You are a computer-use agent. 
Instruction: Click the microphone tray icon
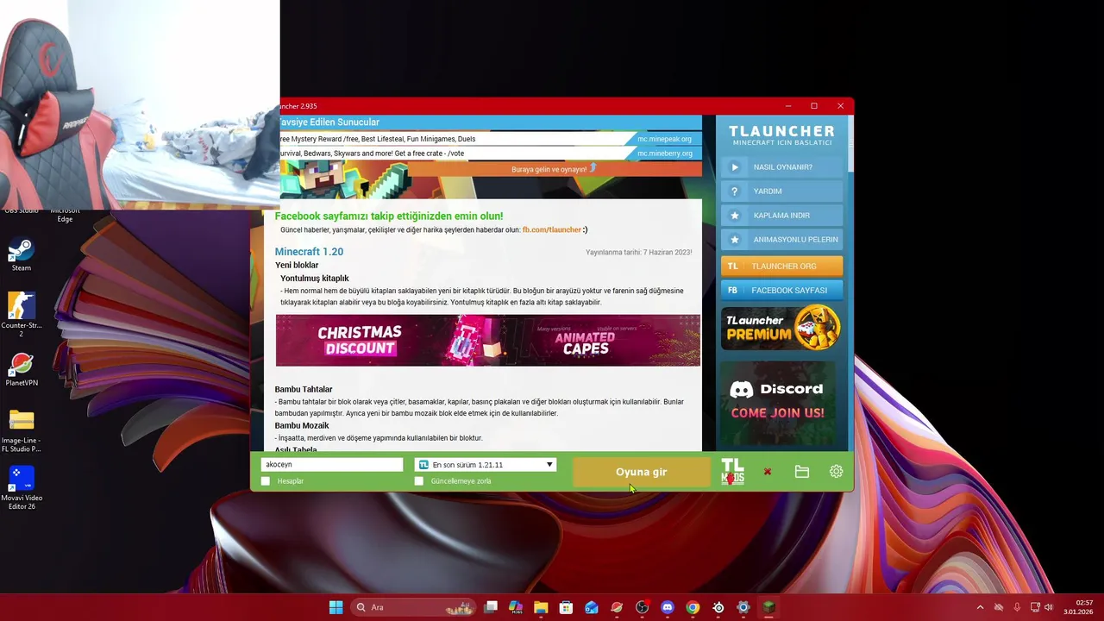(x=1017, y=607)
